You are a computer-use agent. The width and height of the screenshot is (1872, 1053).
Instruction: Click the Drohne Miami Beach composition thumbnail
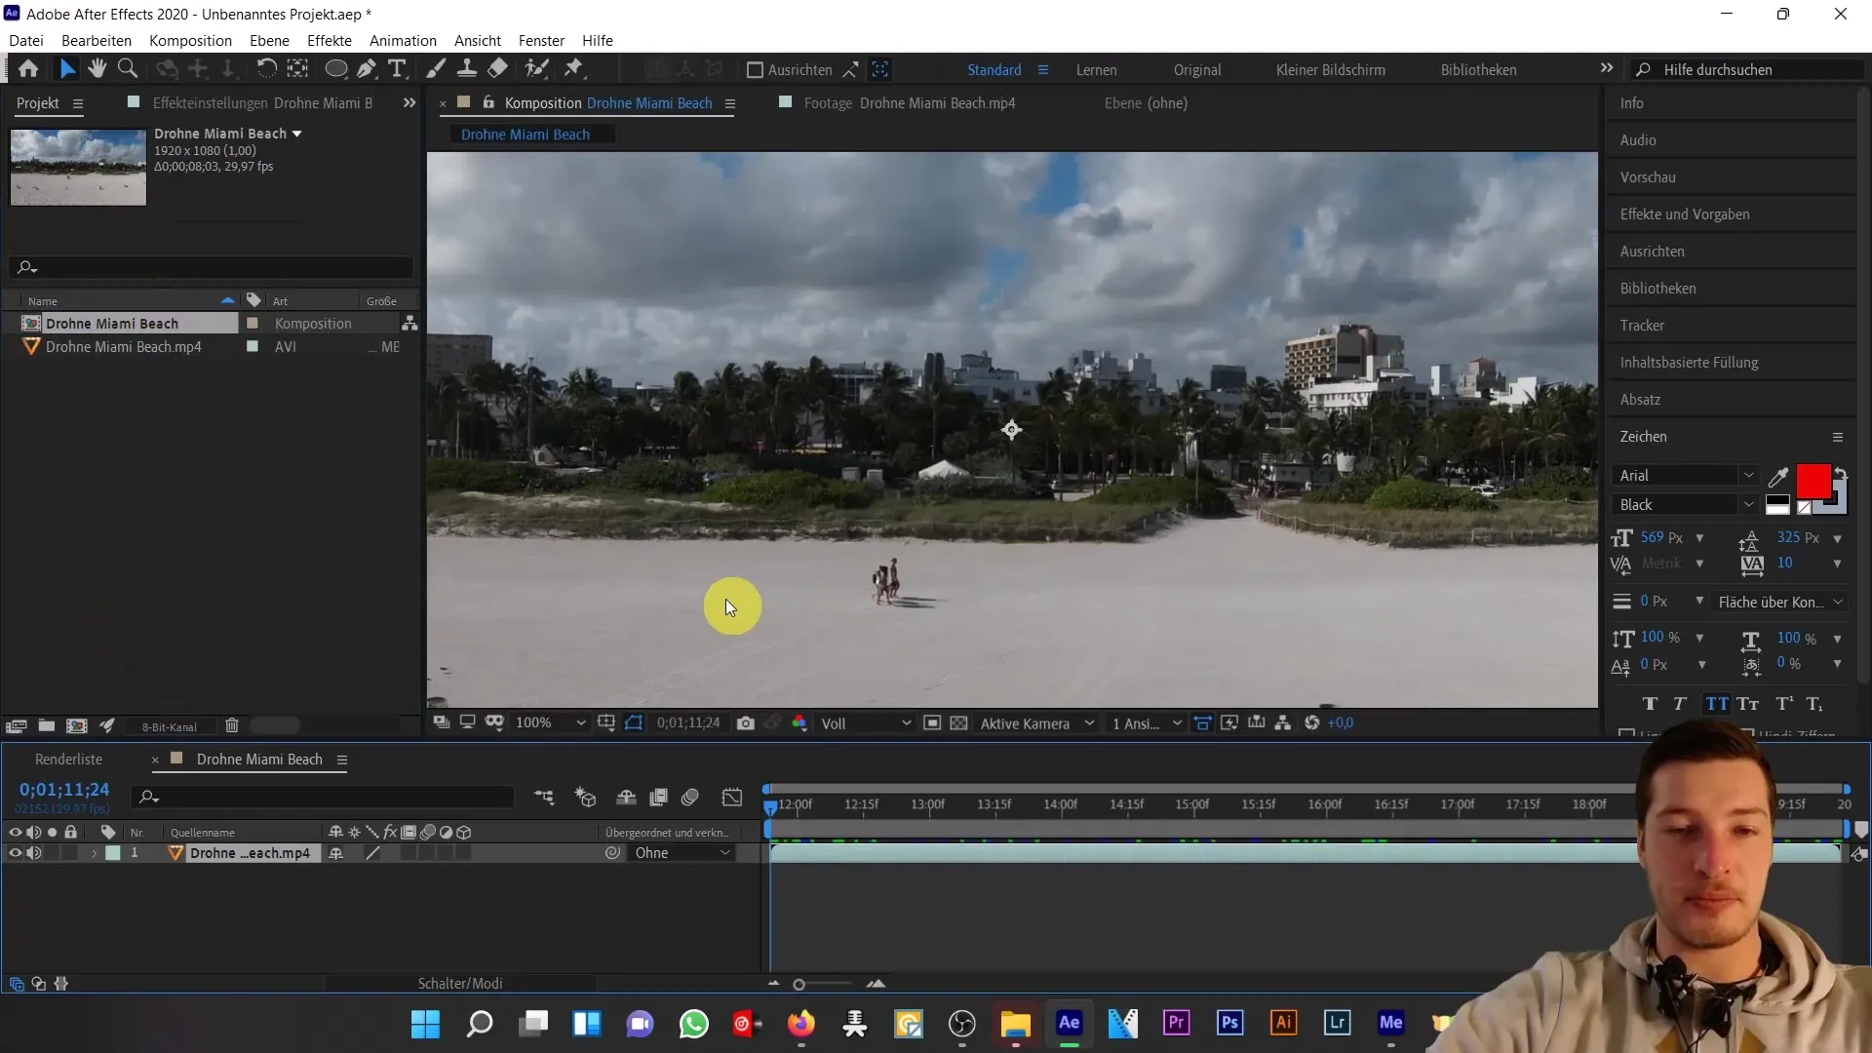tap(78, 167)
